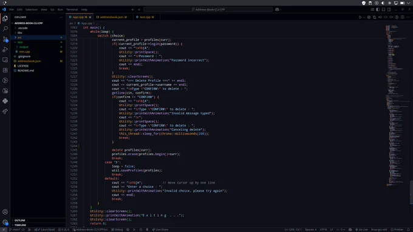Open the Search view in activity bar
Image resolution: width=413 pixels, height=232 pixels.
[x=5, y=28]
